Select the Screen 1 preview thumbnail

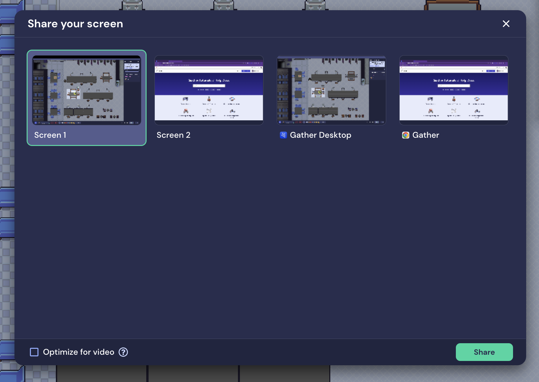coord(86,90)
